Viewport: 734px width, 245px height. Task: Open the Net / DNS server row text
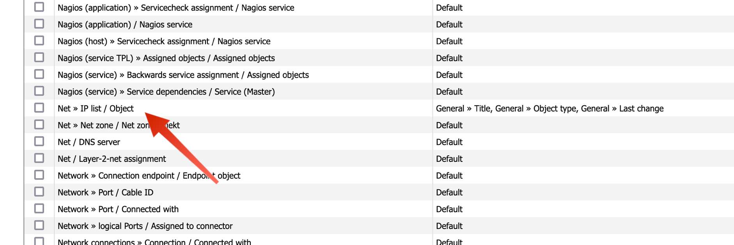pos(89,142)
